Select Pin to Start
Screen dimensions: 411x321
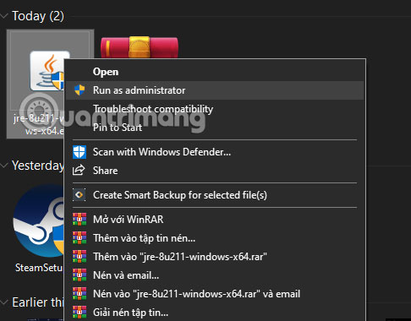click(x=215, y=128)
